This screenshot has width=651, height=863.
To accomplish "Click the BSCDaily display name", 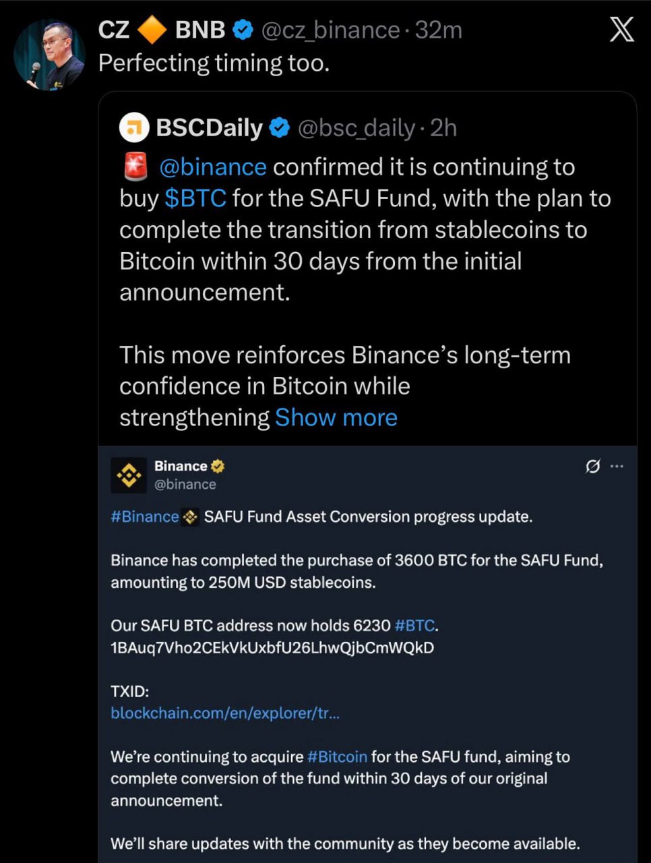I will pyautogui.click(x=209, y=127).
